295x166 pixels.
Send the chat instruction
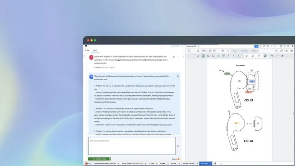click(178, 146)
